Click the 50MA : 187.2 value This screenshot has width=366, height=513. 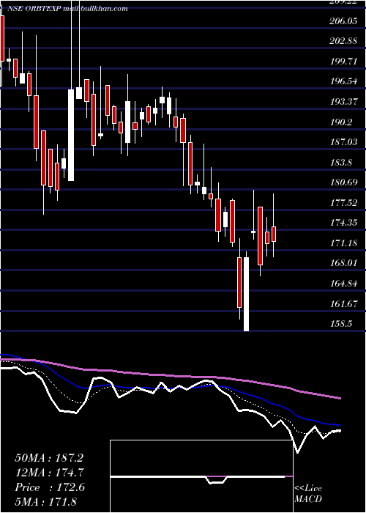(50, 458)
